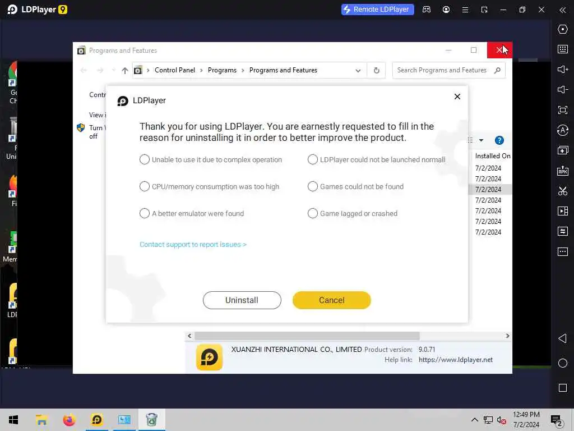Click the Search Programs and Features field

(x=448, y=70)
